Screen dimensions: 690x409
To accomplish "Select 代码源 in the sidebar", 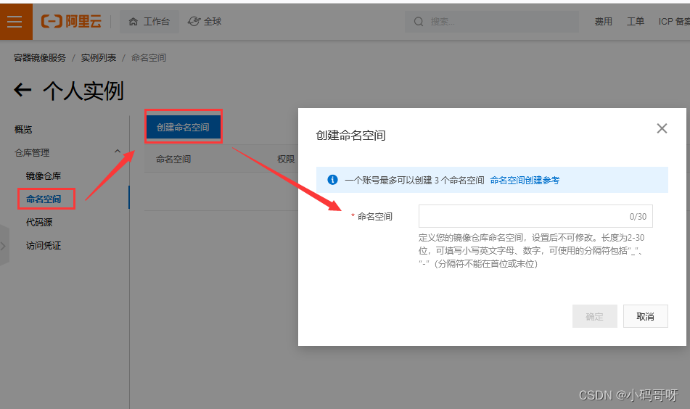I will click(39, 223).
